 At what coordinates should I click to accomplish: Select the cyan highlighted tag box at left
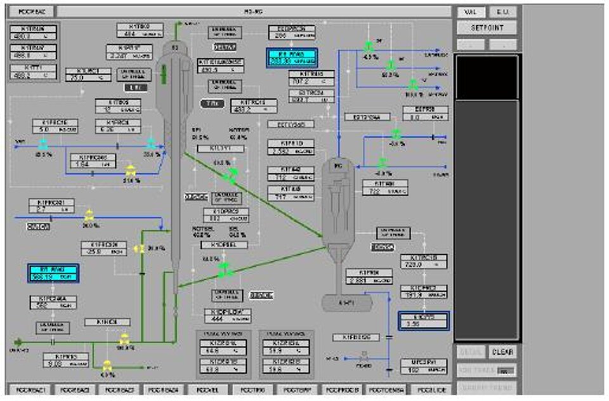[53, 273]
